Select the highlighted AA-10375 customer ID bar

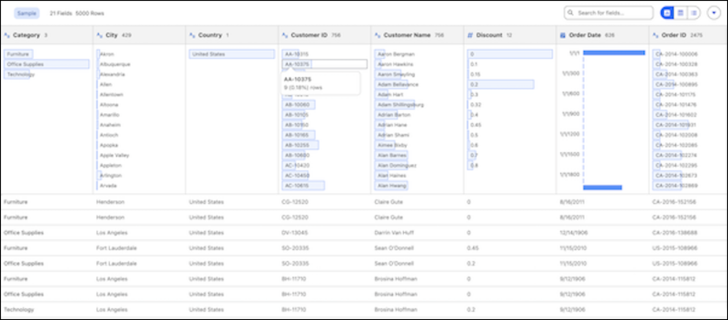tap(325, 64)
